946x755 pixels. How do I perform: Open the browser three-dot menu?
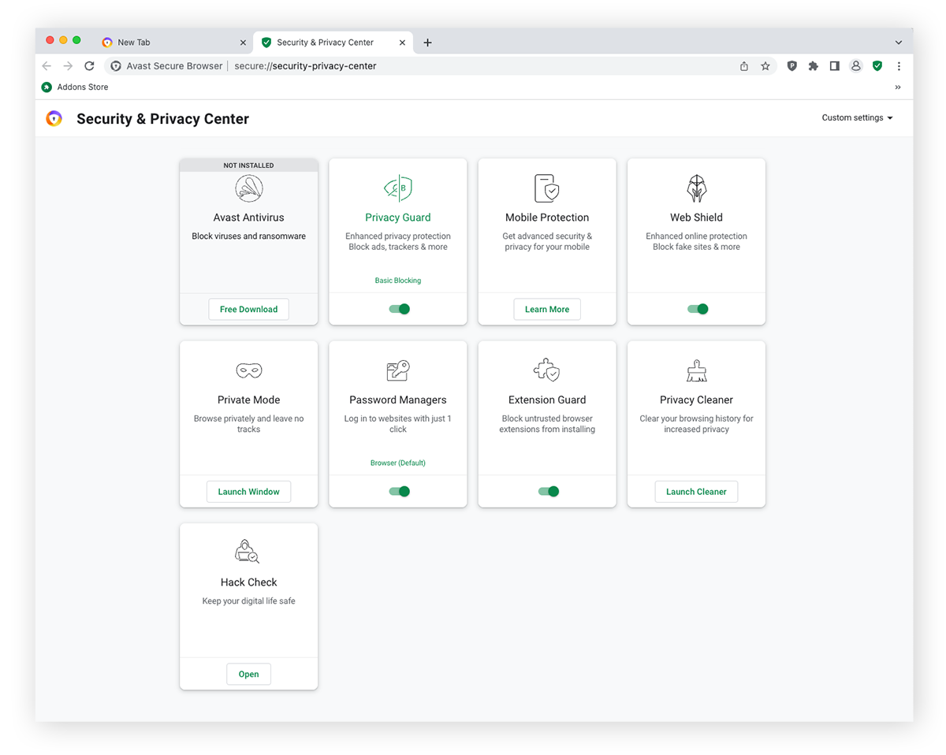[899, 66]
